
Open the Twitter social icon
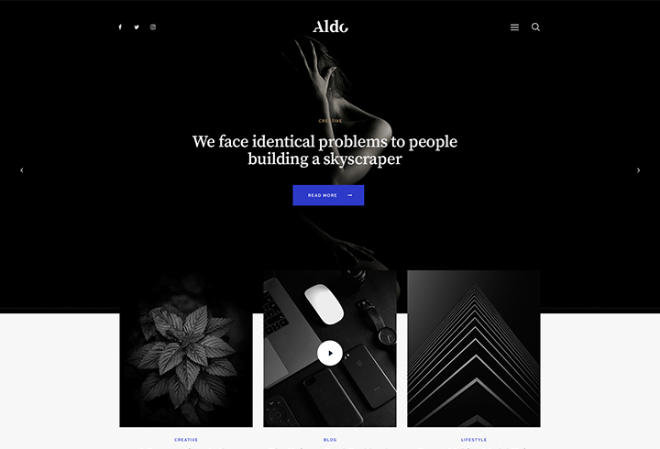tap(137, 27)
